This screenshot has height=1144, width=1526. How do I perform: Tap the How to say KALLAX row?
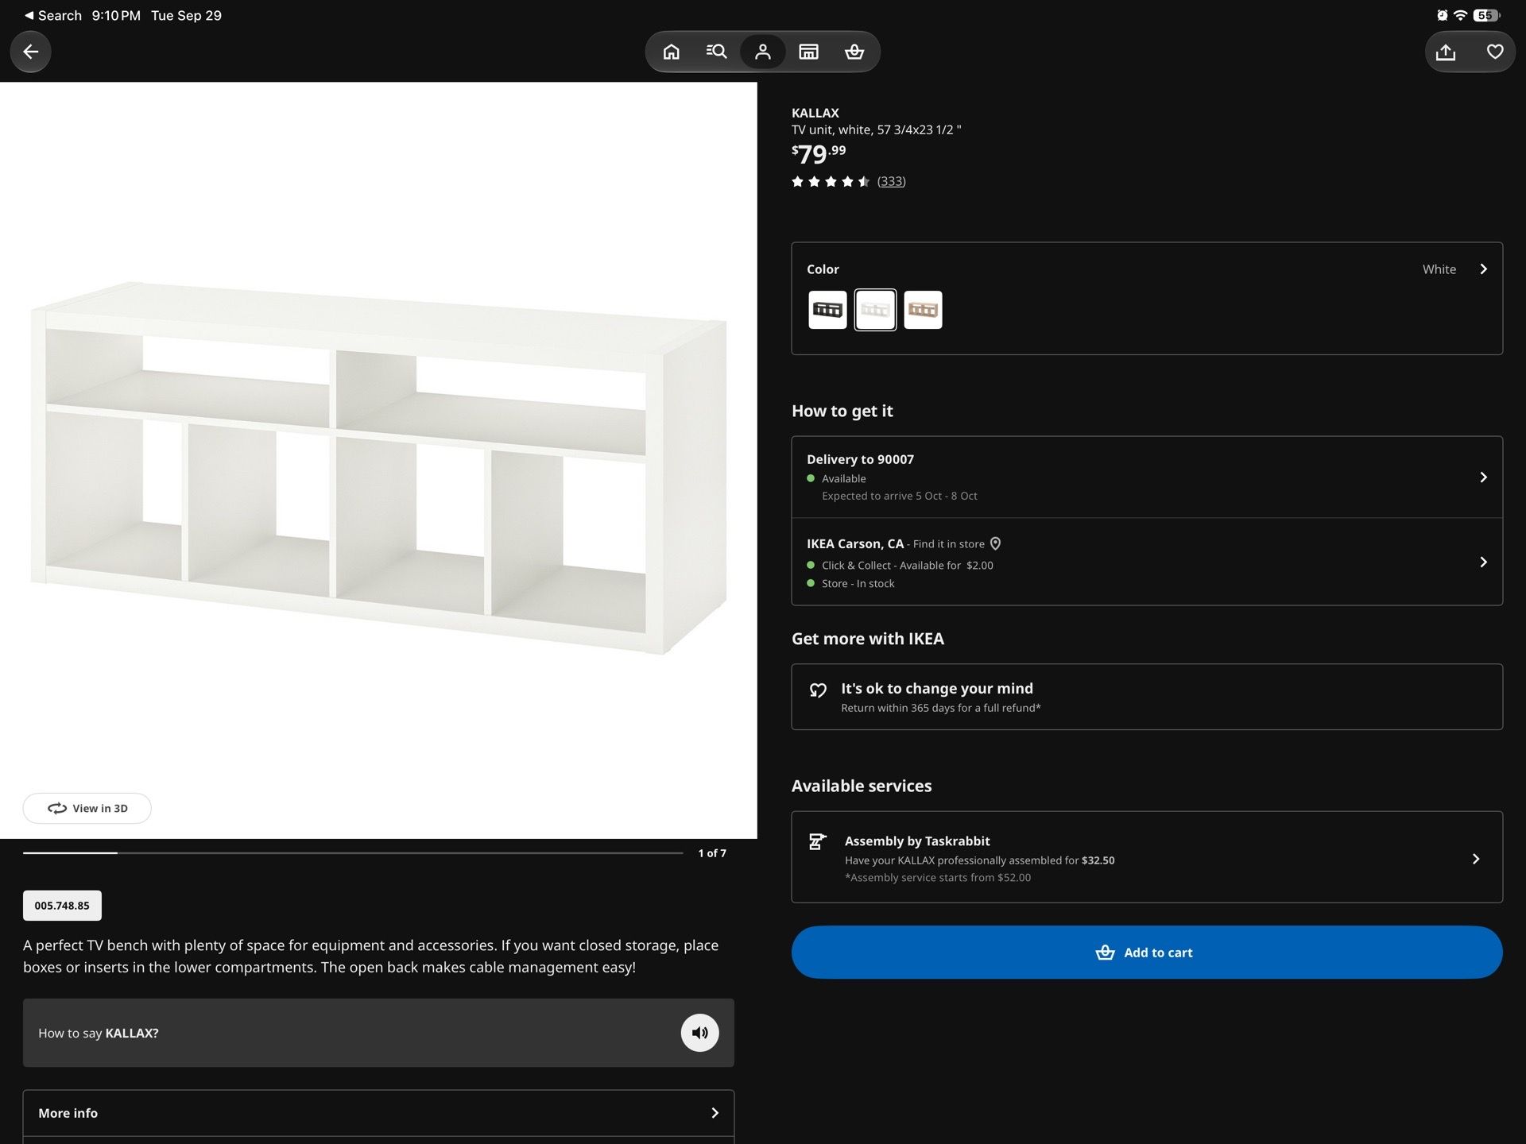pyautogui.click(x=378, y=1033)
